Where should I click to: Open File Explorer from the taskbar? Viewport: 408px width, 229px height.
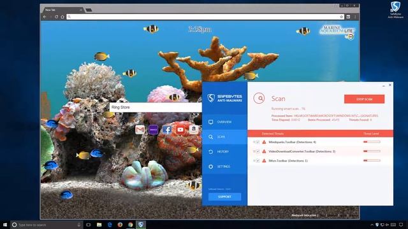click(99, 225)
